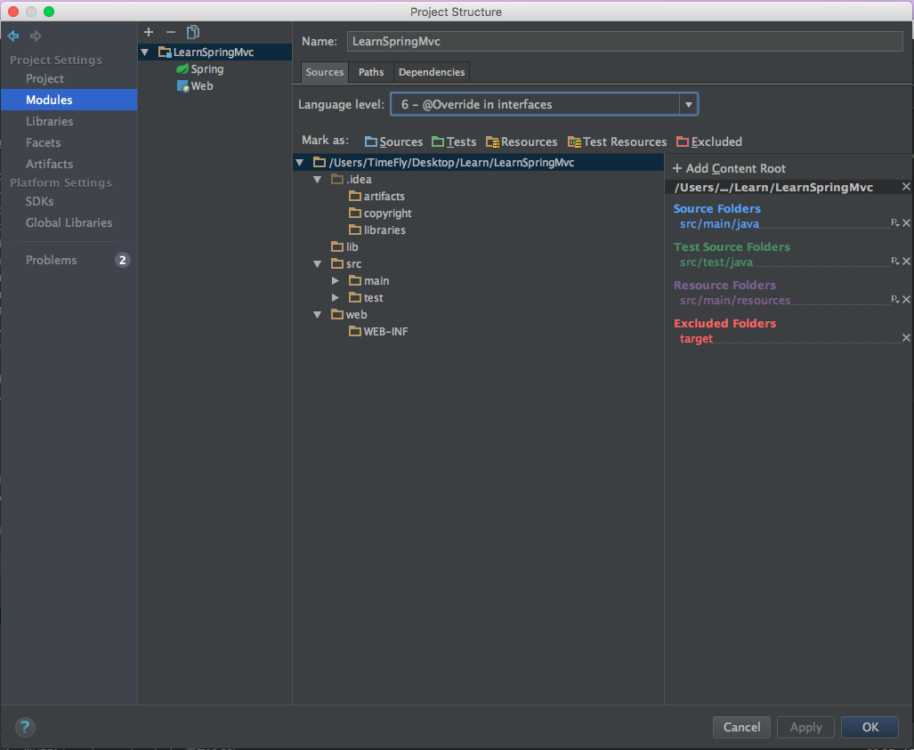
Task: Expand the main folder
Action: point(336,281)
